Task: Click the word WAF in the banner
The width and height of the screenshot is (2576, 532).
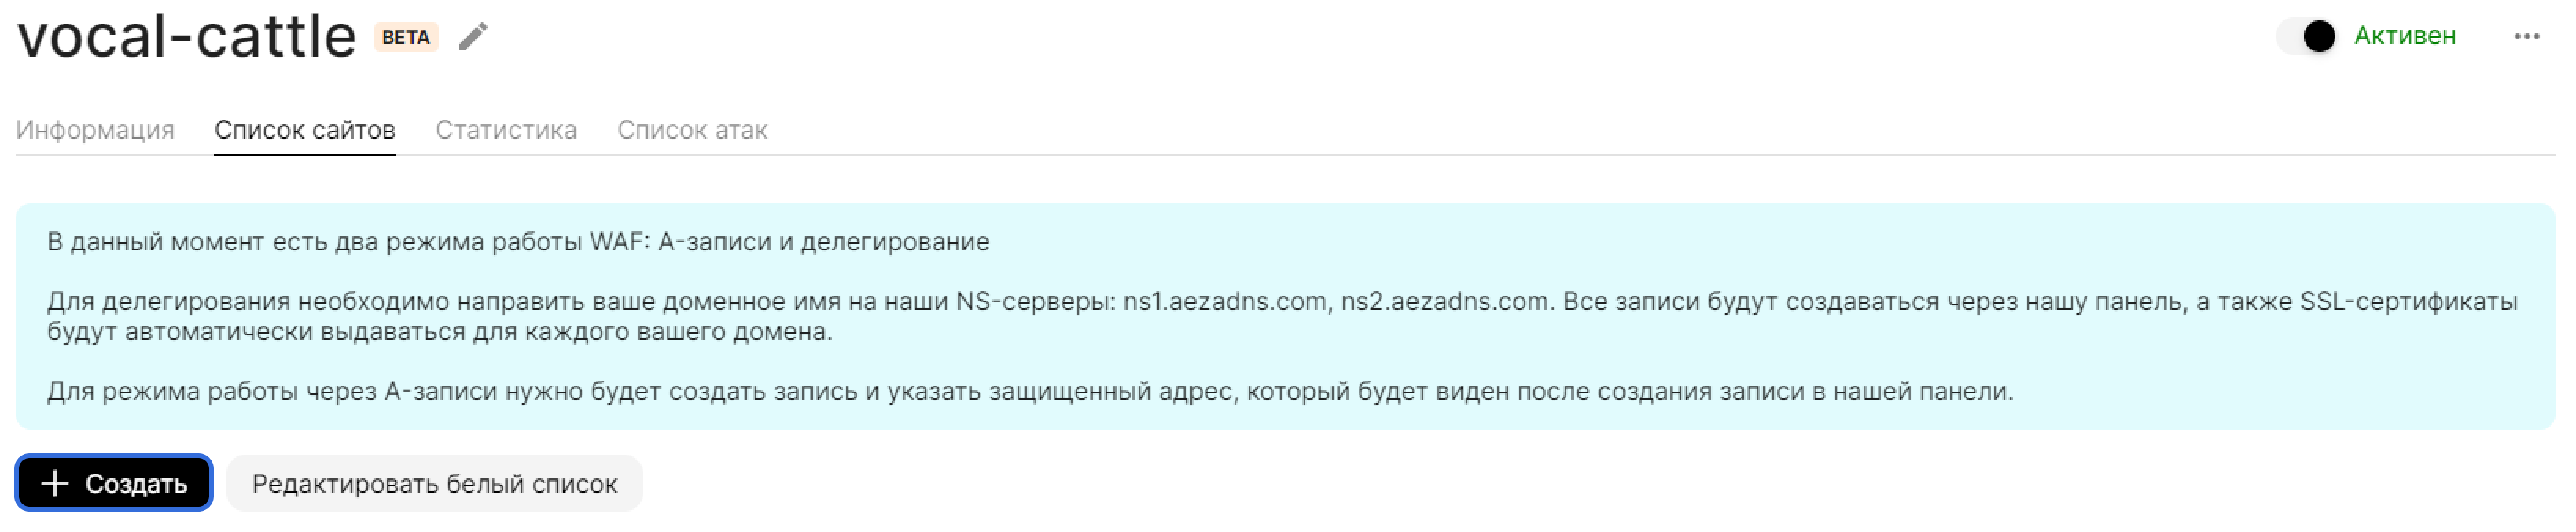Action: (x=619, y=242)
